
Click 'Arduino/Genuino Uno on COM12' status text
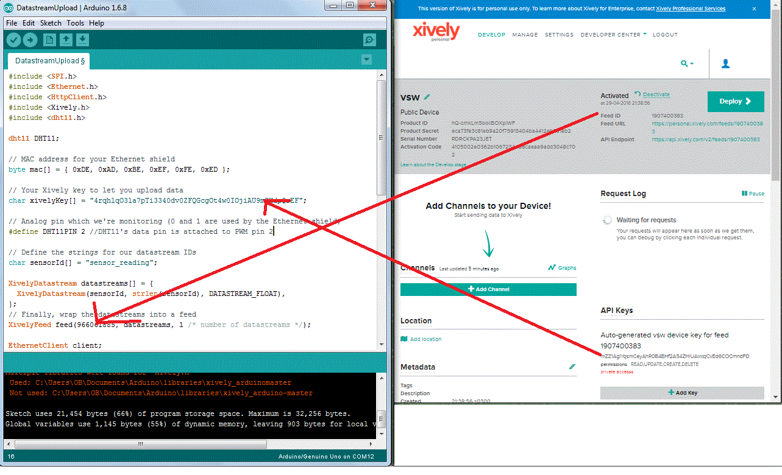pyautogui.click(x=326, y=457)
